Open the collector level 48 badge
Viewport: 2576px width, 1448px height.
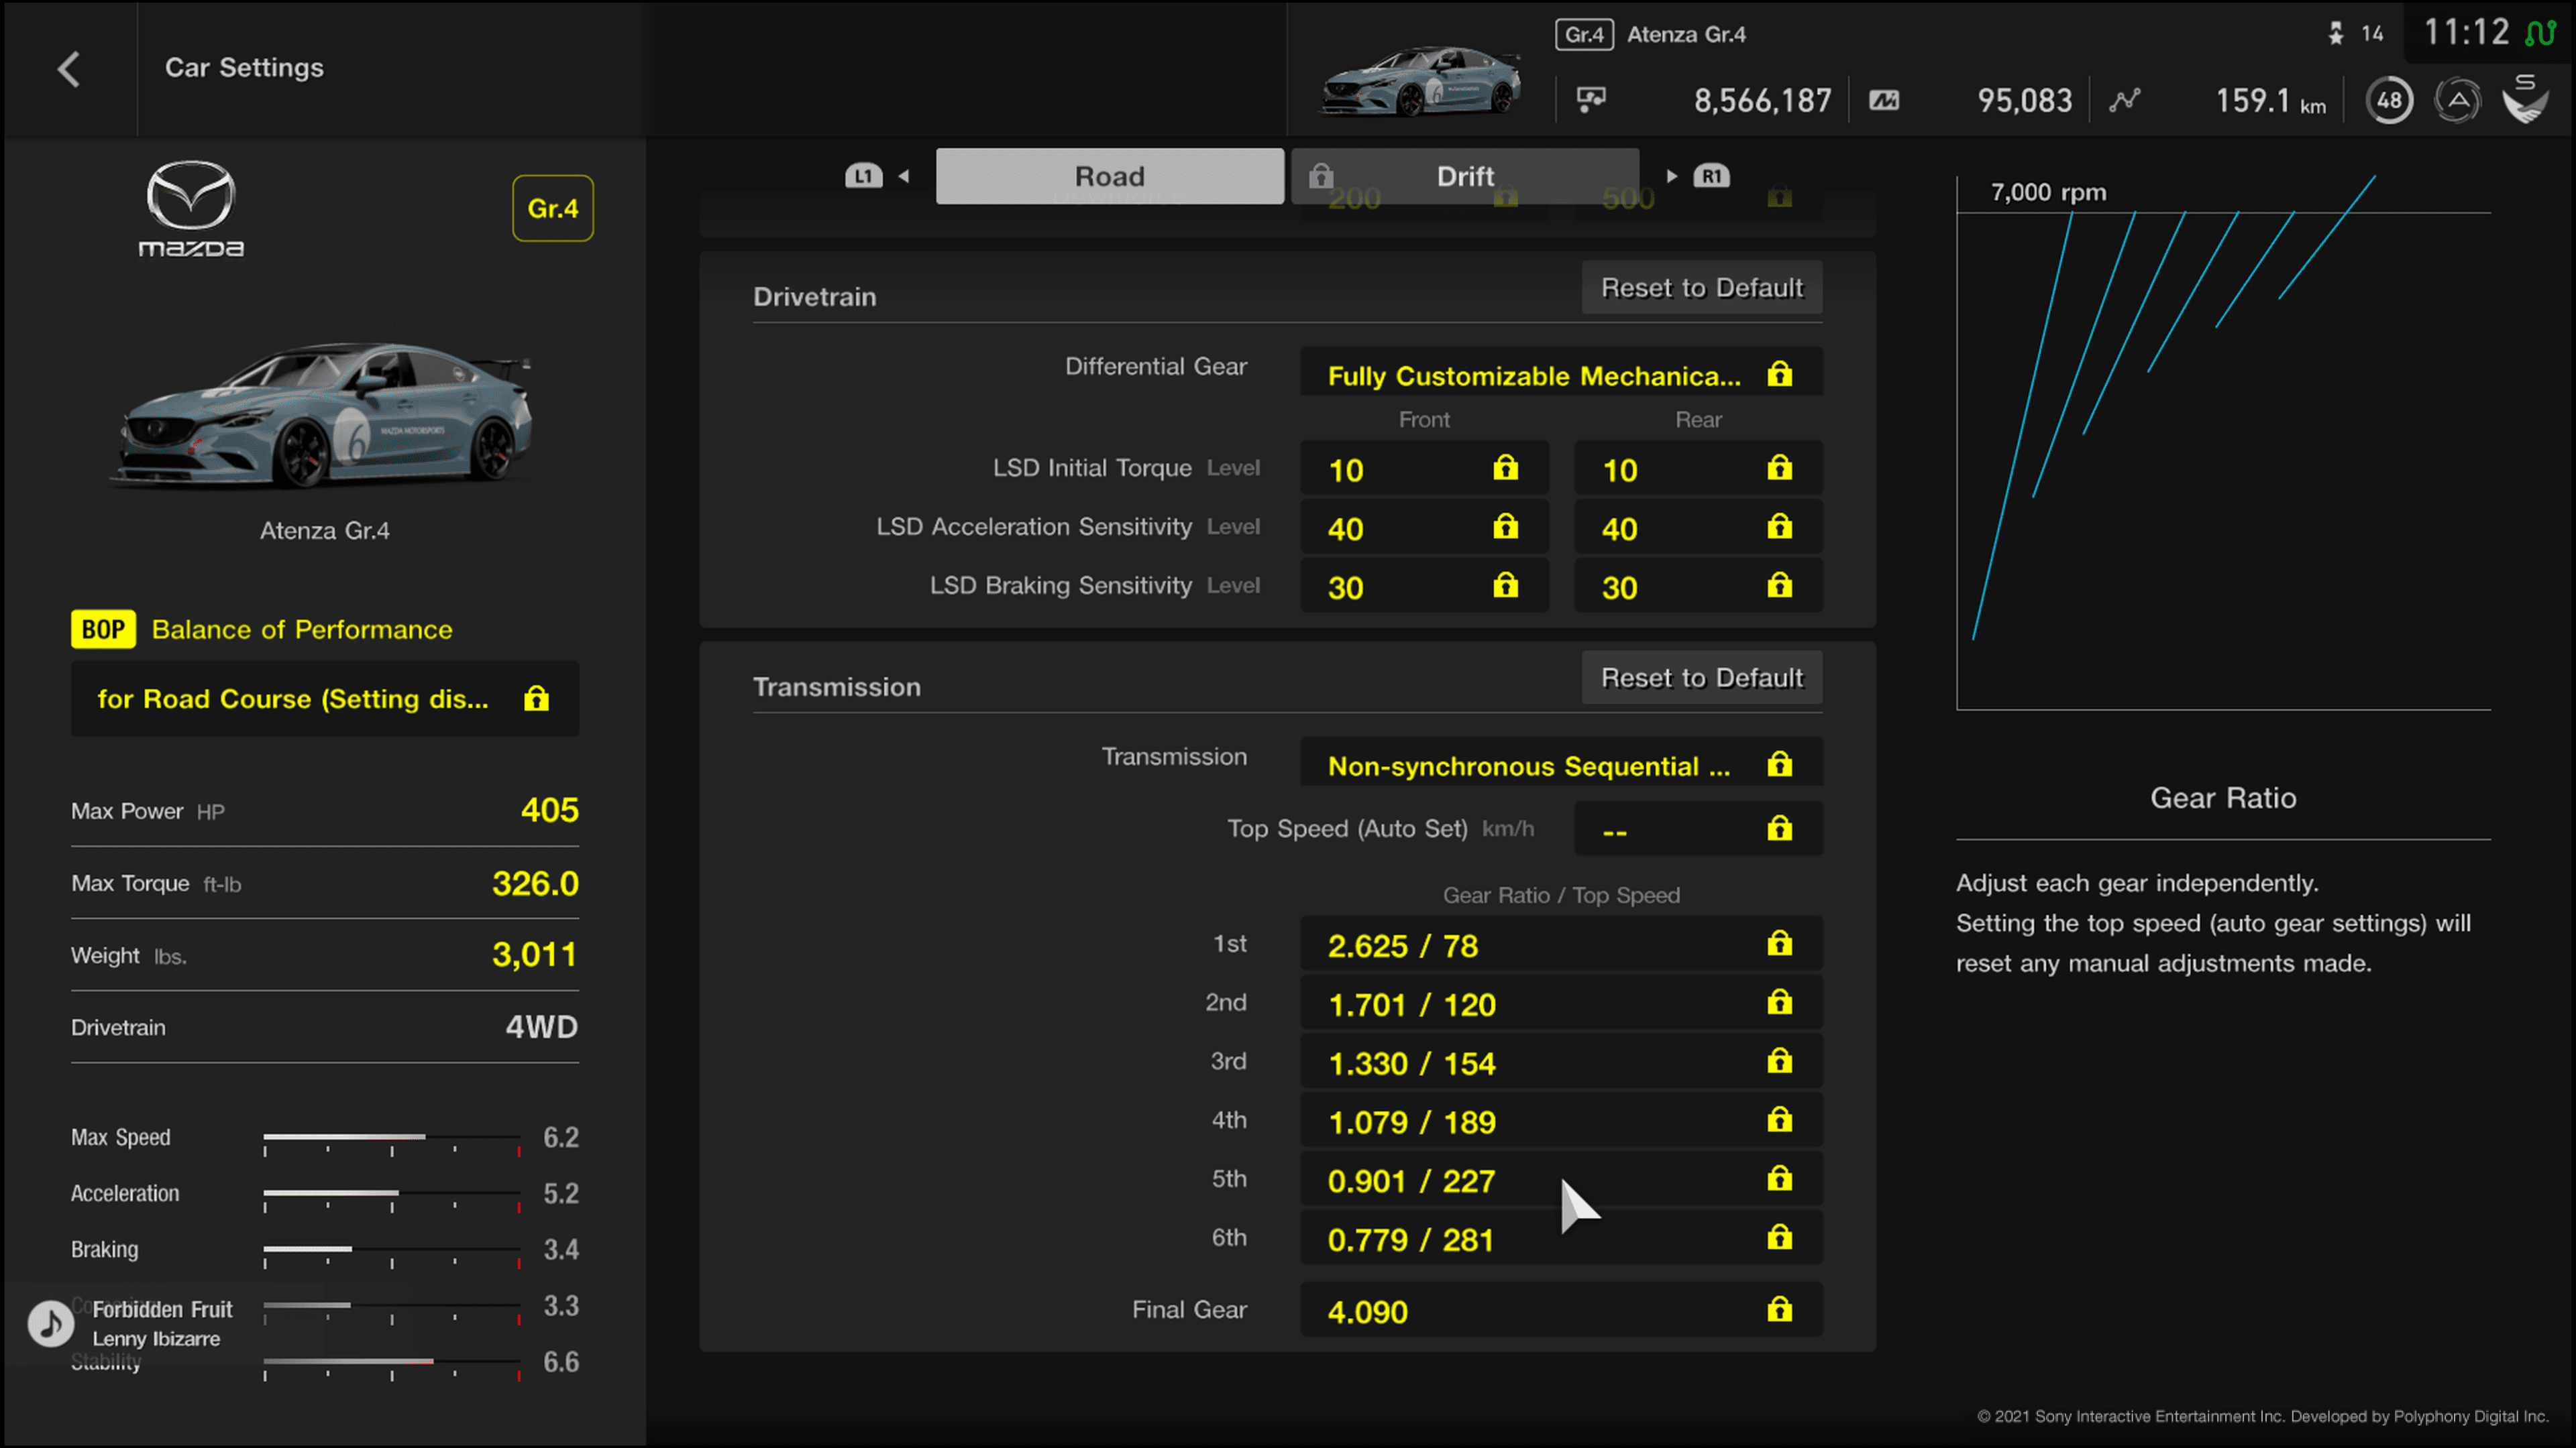click(x=2389, y=100)
